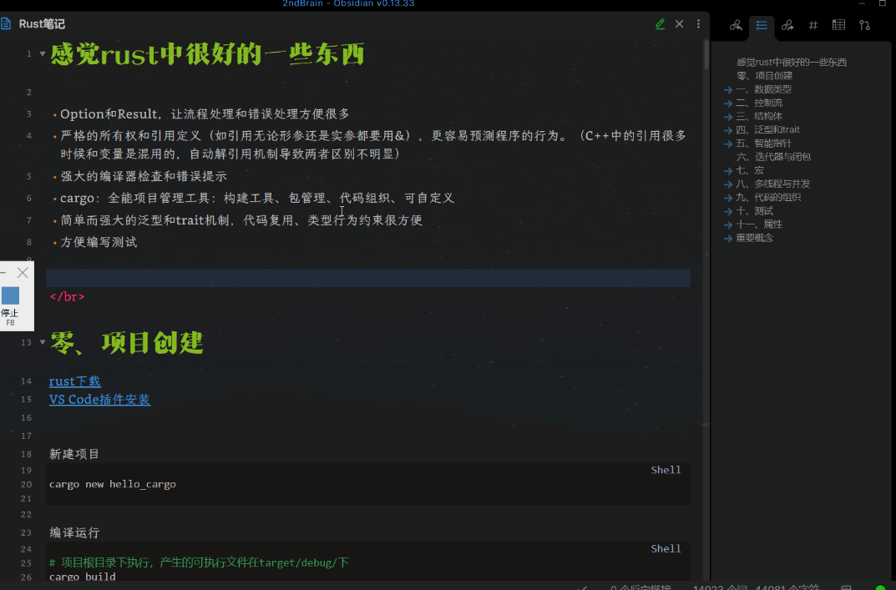Expand the arrow next to 五、智能指针
This screenshot has width=896, height=590.
point(728,144)
